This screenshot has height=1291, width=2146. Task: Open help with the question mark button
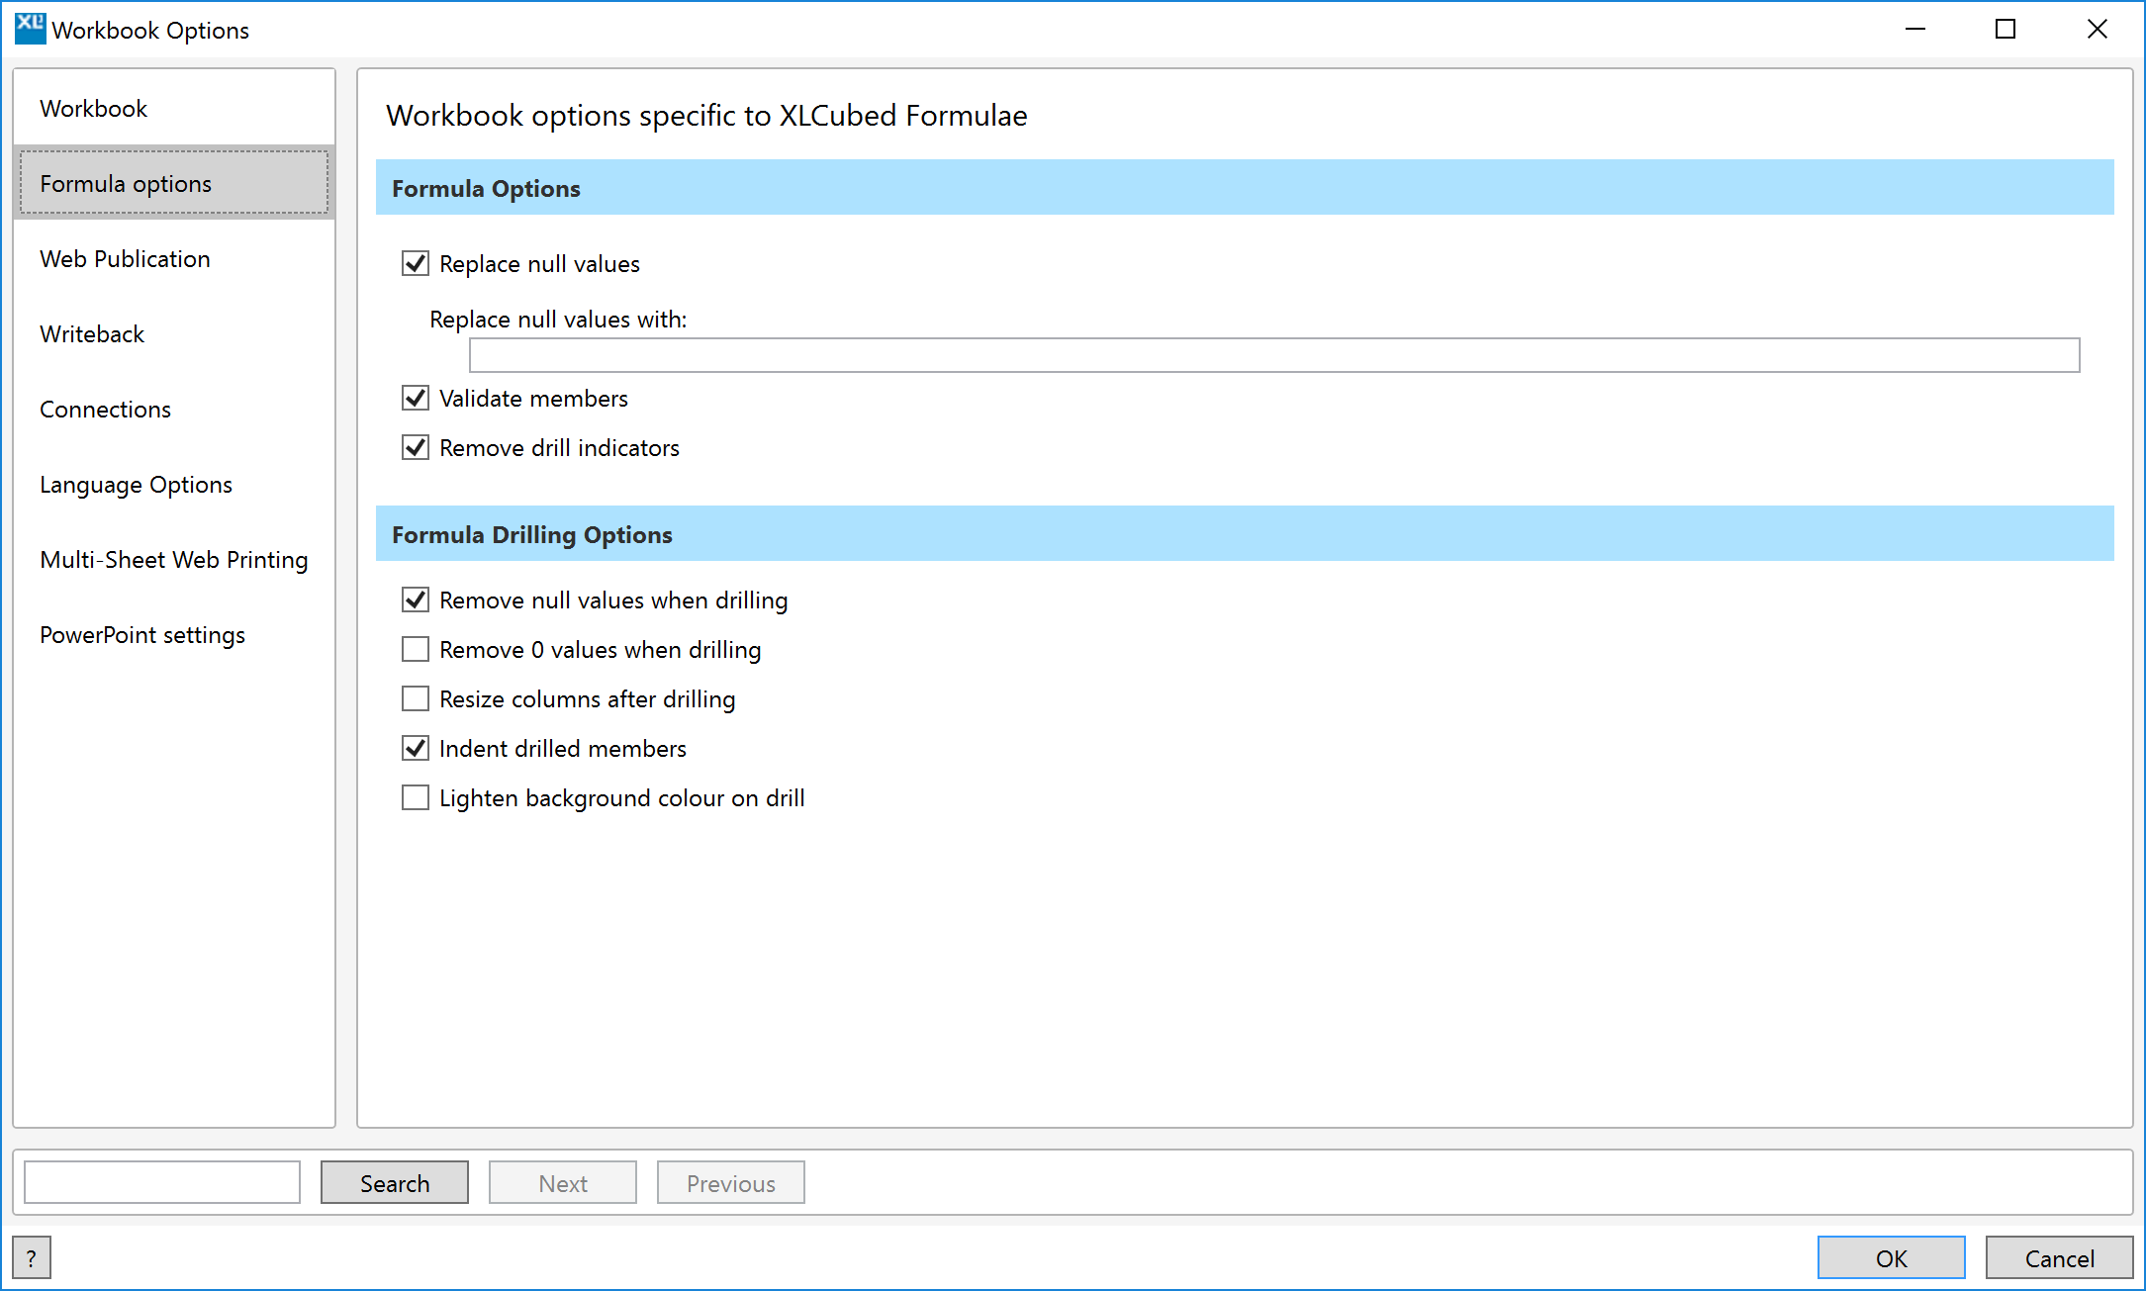coord(32,1258)
